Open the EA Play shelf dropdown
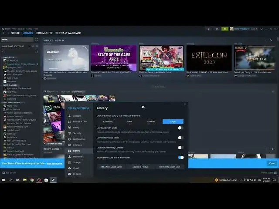The height and width of the screenshot is (209, 279). pos(57,92)
